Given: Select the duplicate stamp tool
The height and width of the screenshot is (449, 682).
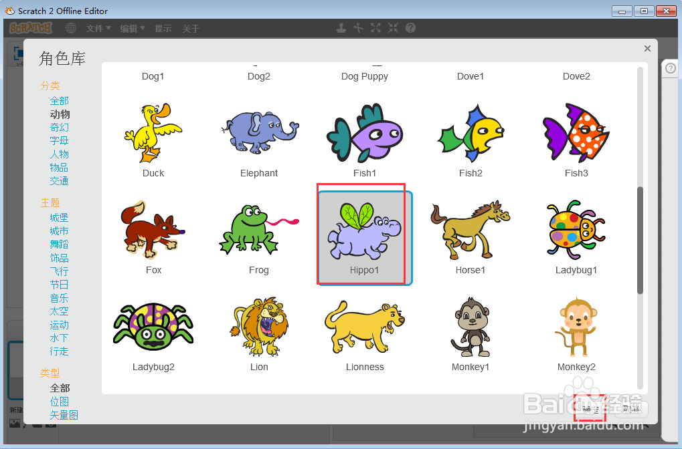Looking at the screenshot, I should click(341, 28).
